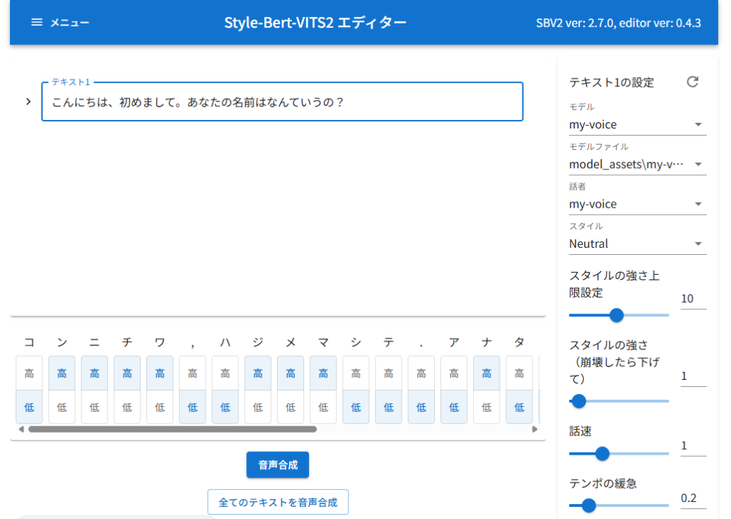Click the スタイルの強さ value field showing 1

[x=693, y=376]
